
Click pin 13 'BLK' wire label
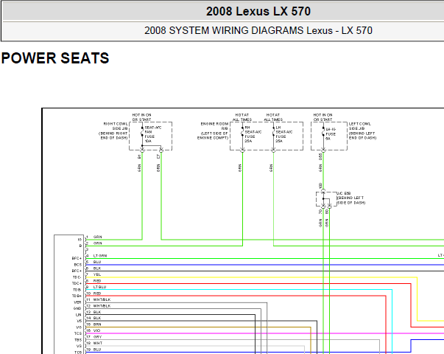pos(97,312)
